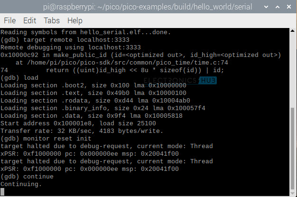Click the "Loading section .boot2" line
The width and height of the screenshot is (297, 197).
pyautogui.click(x=93, y=85)
